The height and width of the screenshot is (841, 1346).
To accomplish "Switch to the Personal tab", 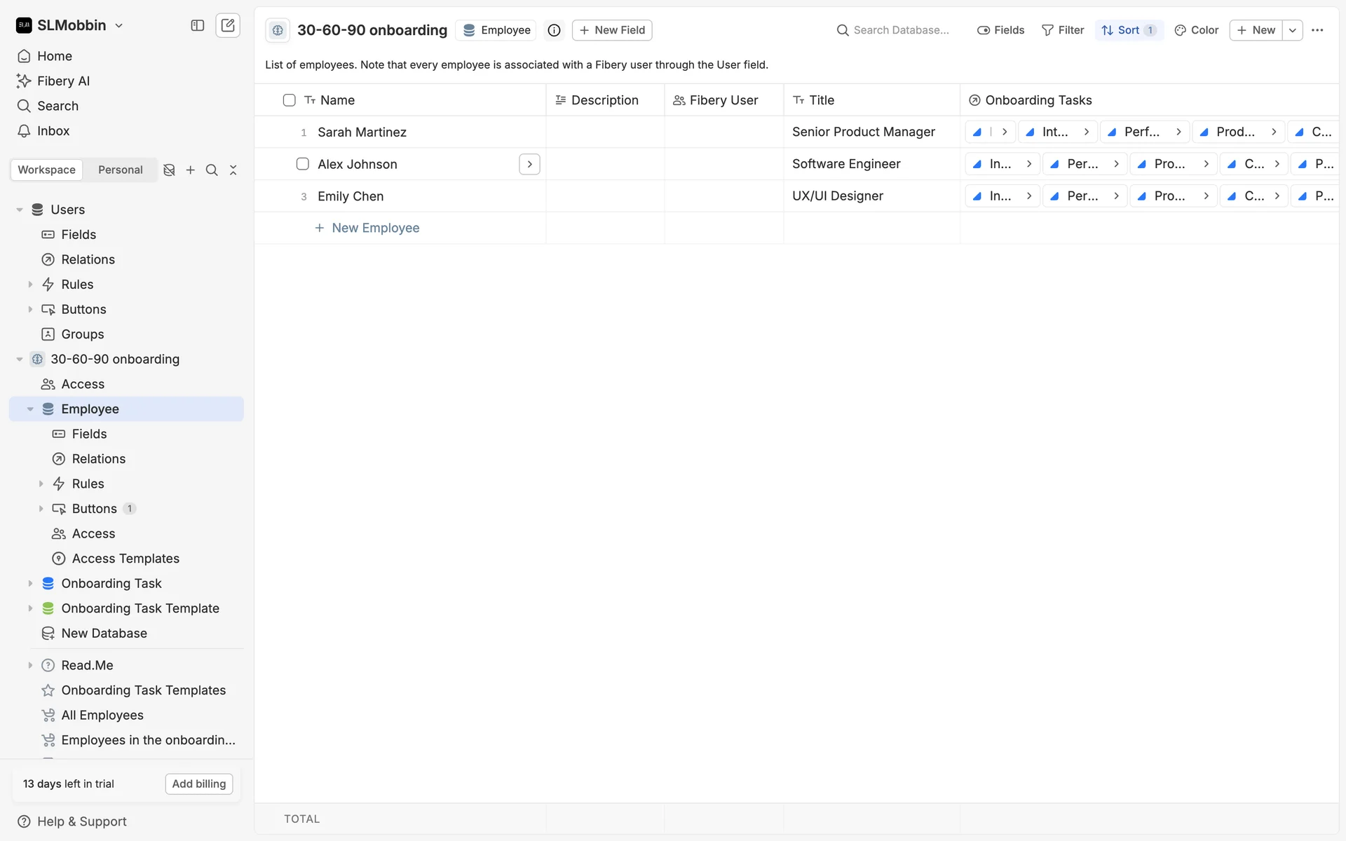I will (120, 170).
